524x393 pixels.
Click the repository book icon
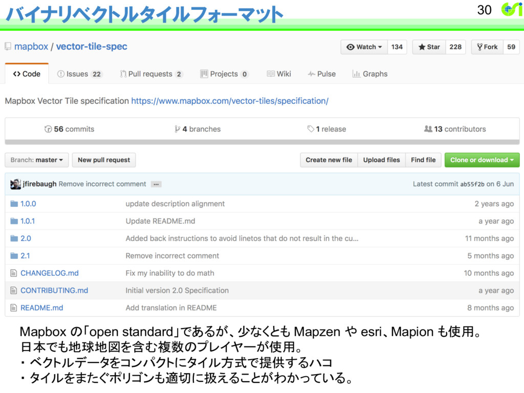pos(8,47)
